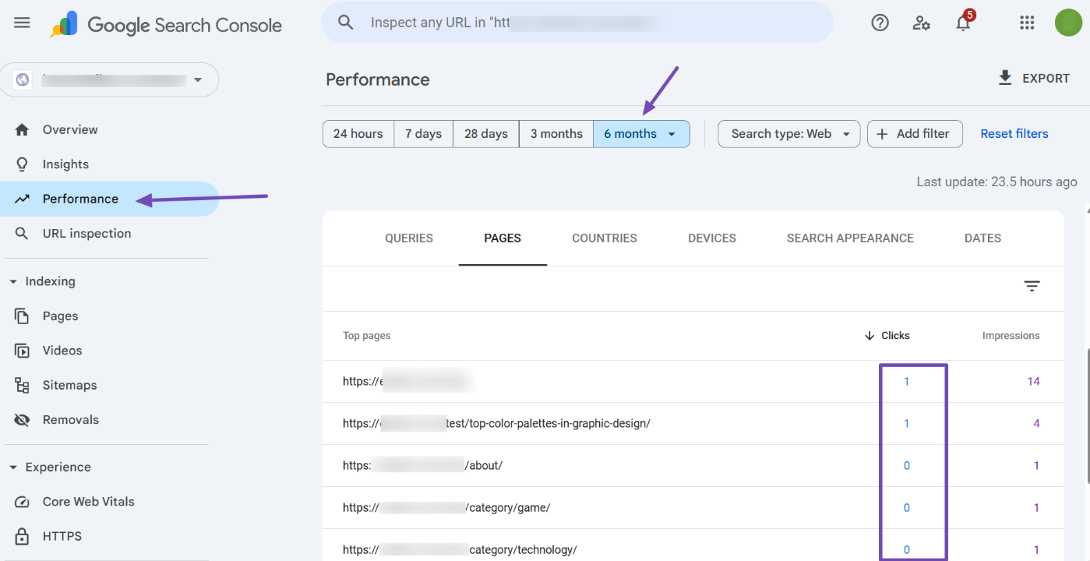Open the hamburger main menu

click(x=22, y=23)
